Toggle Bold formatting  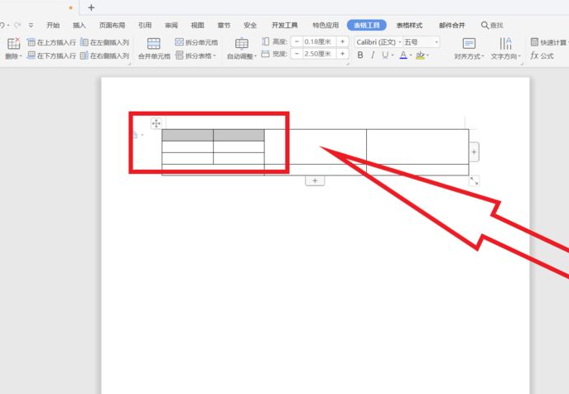tap(360, 55)
